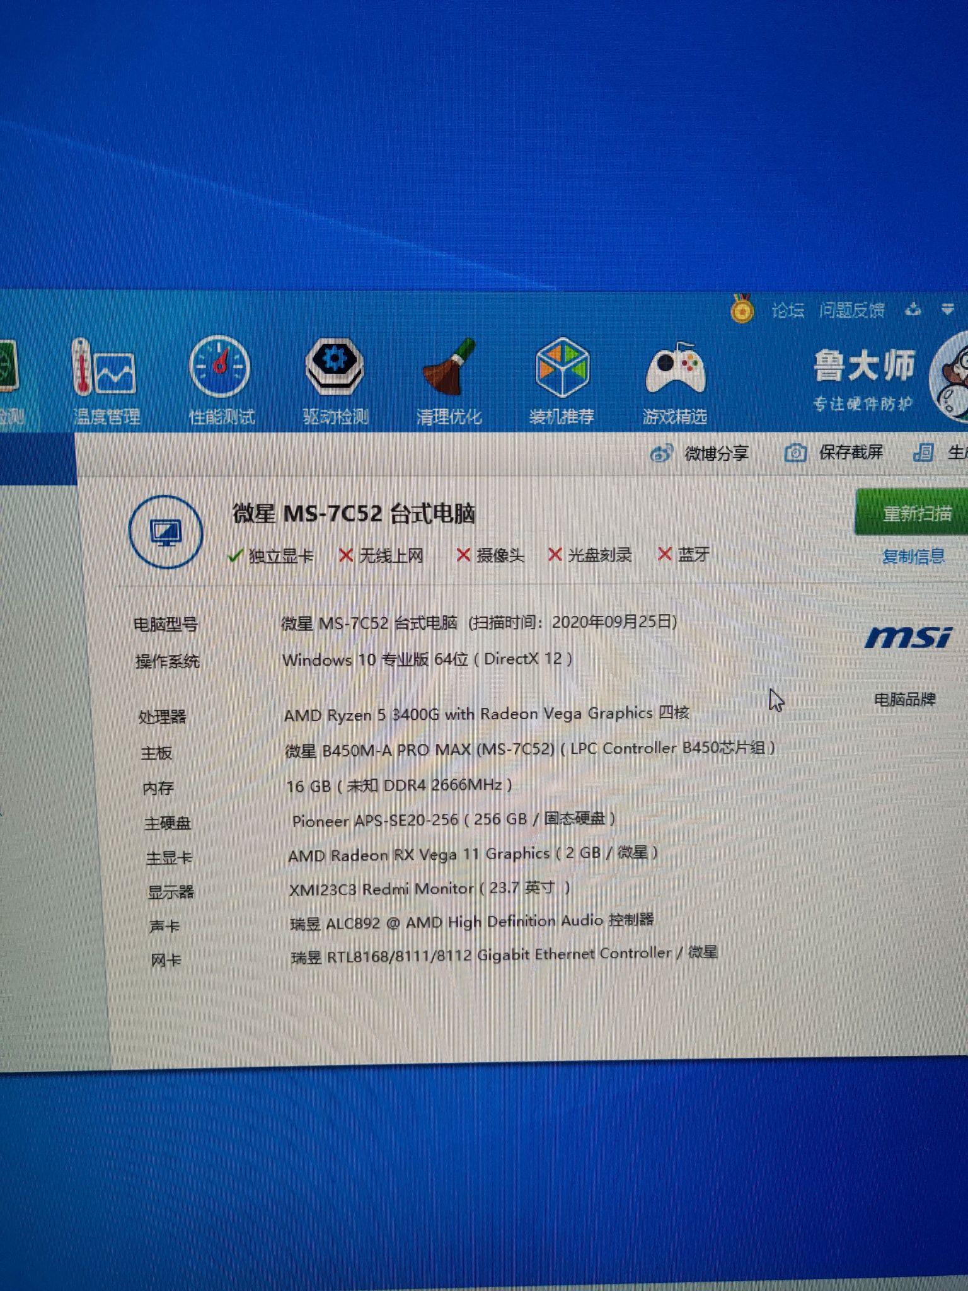Select the 16 GB DDR4 2666MHz memory text
The height and width of the screenshot is (1291, 968).
coord(399,785)
